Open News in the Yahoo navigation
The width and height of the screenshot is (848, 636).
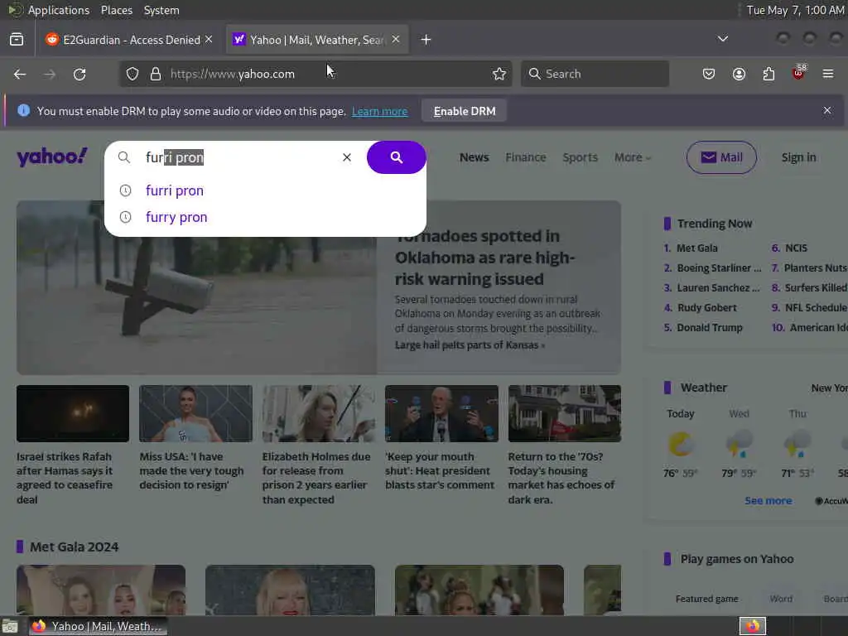[x=475, y=157]
